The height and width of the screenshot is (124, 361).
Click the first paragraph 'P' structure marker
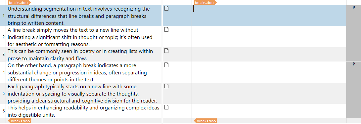[354, 8]
